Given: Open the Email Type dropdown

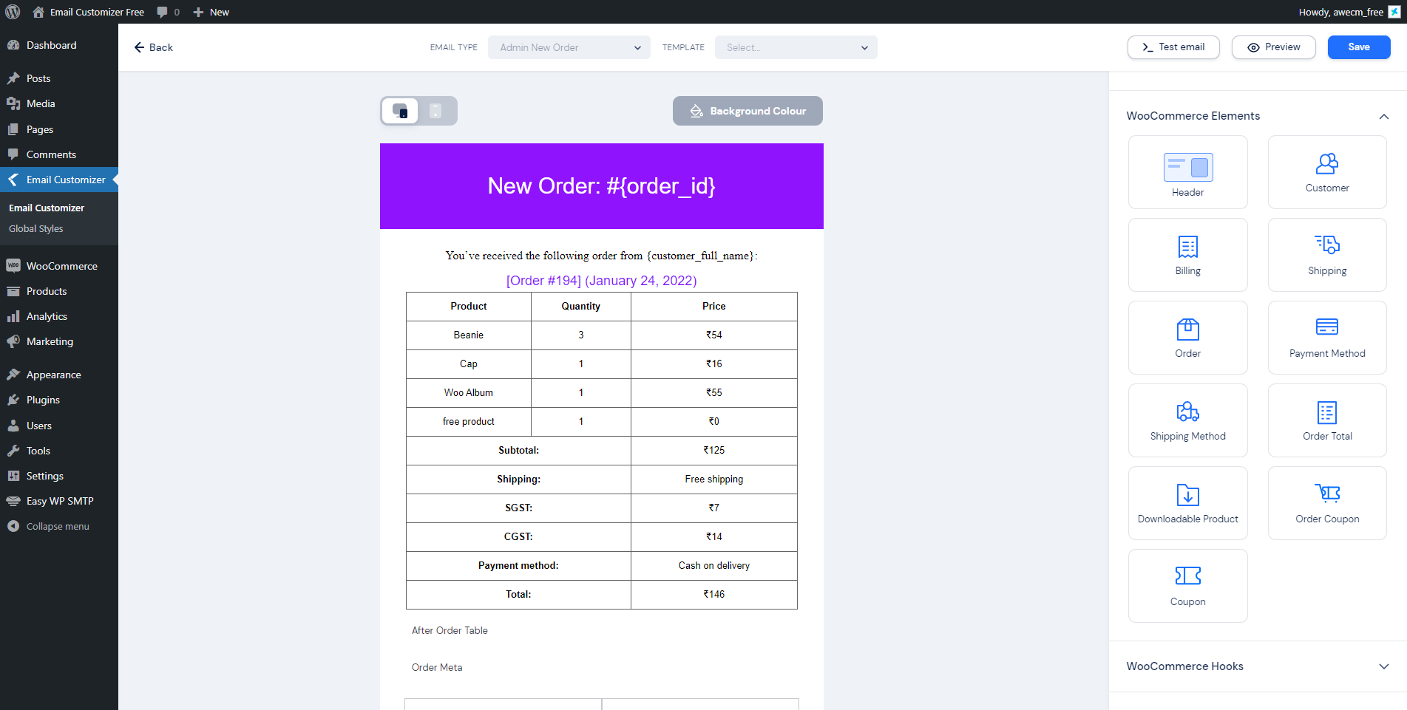Looking at the screenshot, I should pos(569,47).
